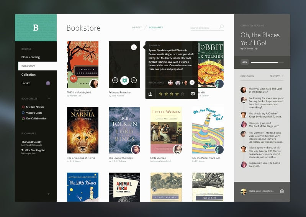Viewport: 306px width, 217px height.
Task: Open Animal Farm book cover
Action: coord(124,187)
